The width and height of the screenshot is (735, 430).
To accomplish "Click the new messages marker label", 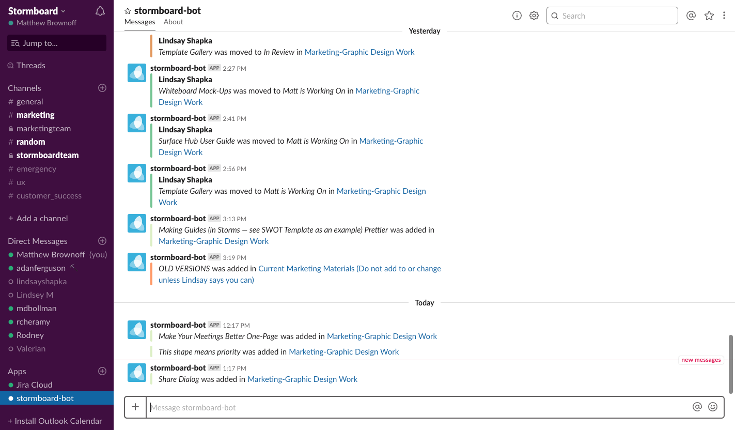I will click(701, 360).
